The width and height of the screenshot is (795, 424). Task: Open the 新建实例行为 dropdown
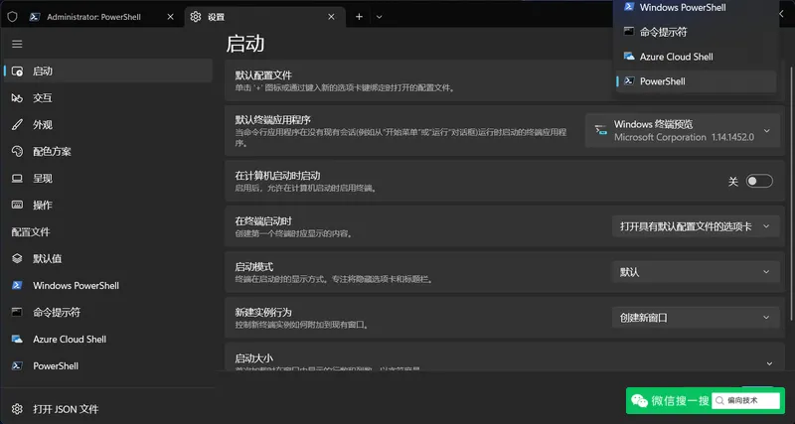coord(696,318)
